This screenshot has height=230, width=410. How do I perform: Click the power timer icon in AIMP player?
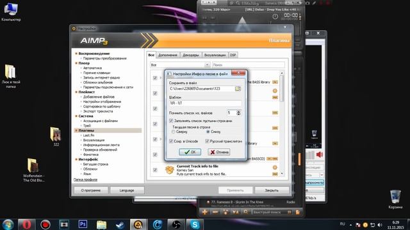coord(275,17)
